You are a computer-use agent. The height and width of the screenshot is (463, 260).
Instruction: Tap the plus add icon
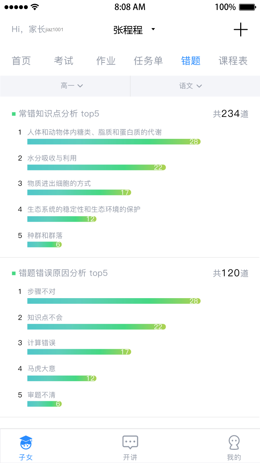tap(241, 30)
